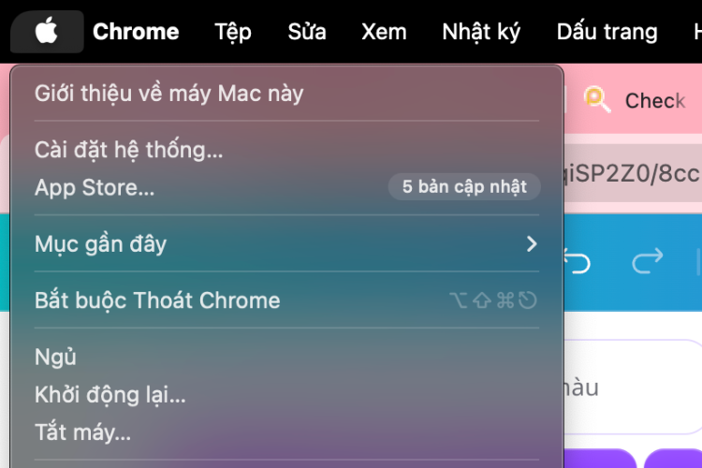
Task: Select Ngủ to sleep the Mac
Action: point(286,357)
